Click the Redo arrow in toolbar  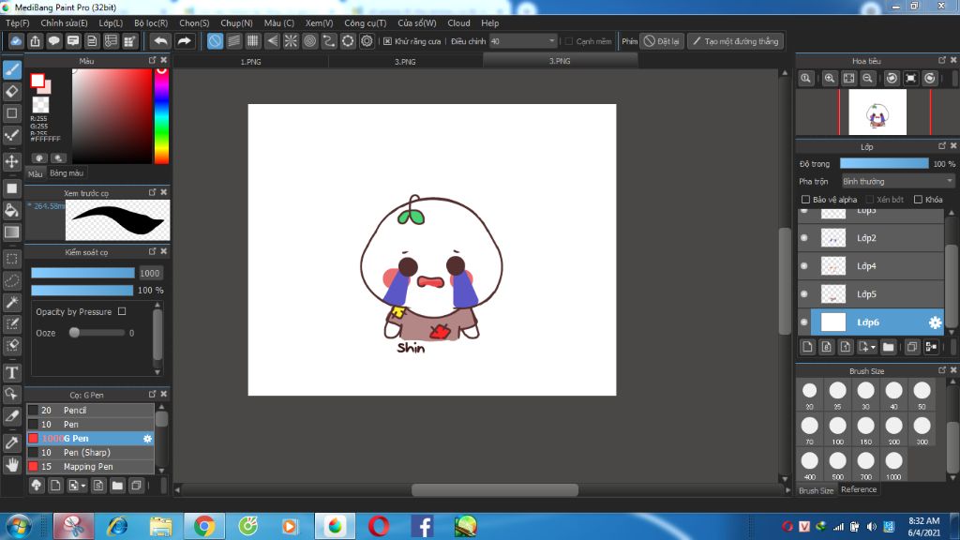coord(184,41)
